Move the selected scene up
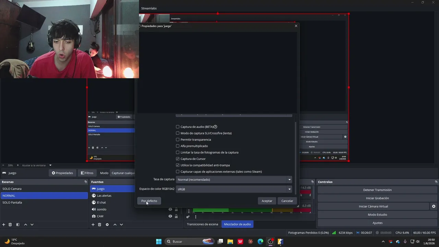Screen dimensions: 439x247 tap(25, 225)
